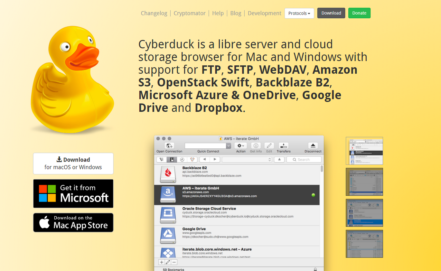Click the "59 Bookmarks" status text
Image resolution: width=441 pixels, height=271 pixels.
click(x=174, y=269)
